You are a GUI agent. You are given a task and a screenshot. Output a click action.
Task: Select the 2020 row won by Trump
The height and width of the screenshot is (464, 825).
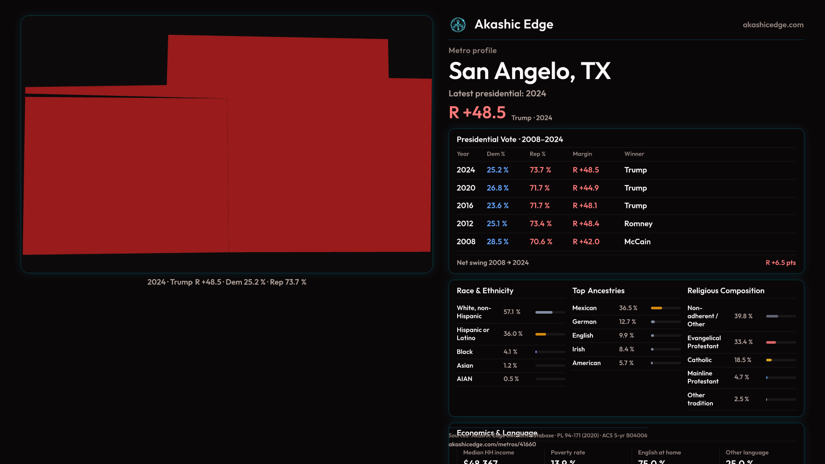click(626, 188)
